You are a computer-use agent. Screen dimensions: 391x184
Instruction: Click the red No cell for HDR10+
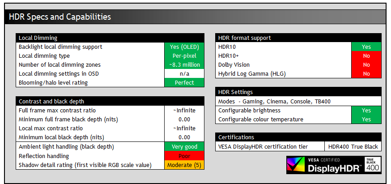[x=366, y=56]
